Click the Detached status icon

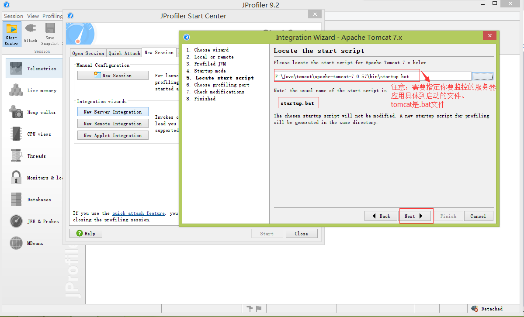pyautogui.click(x=475, y=308)
